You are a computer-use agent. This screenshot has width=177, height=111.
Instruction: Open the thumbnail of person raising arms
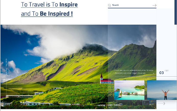coord(162,90)
